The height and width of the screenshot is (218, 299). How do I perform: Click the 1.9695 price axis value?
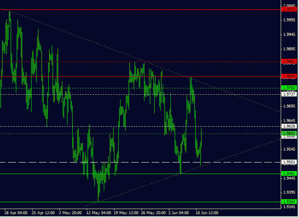289,106
